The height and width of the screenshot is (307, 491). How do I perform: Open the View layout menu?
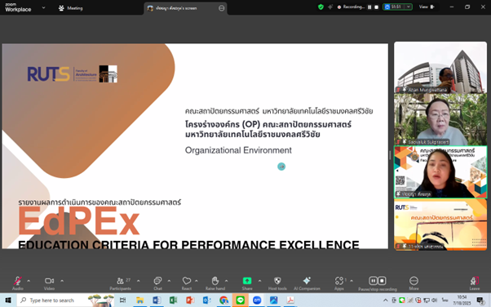click(x=427, y=7)
